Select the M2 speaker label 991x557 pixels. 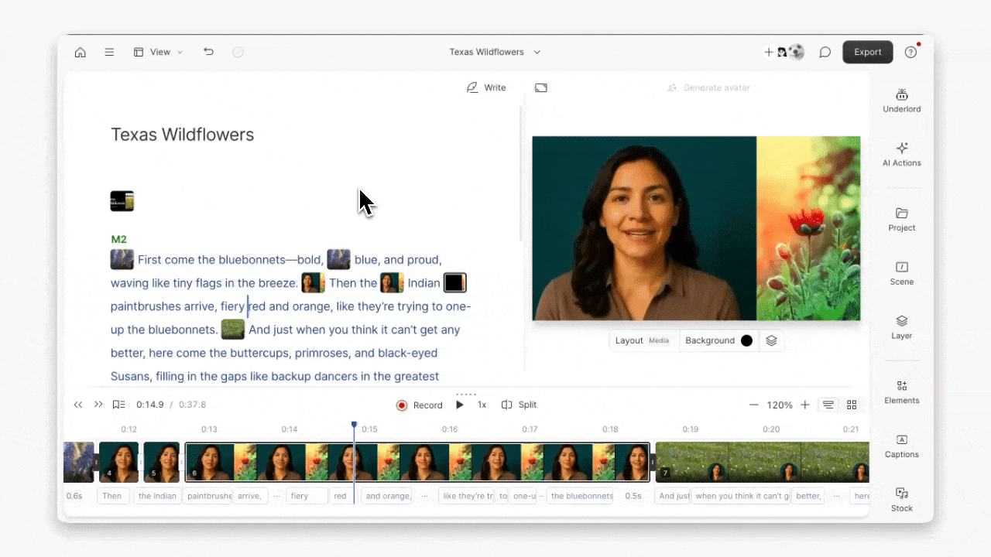118,239
